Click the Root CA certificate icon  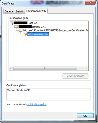12,23
